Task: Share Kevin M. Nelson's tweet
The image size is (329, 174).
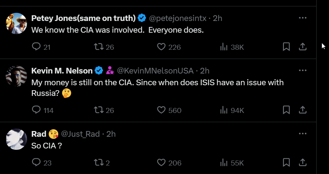Action: click(x=302, y=110)
